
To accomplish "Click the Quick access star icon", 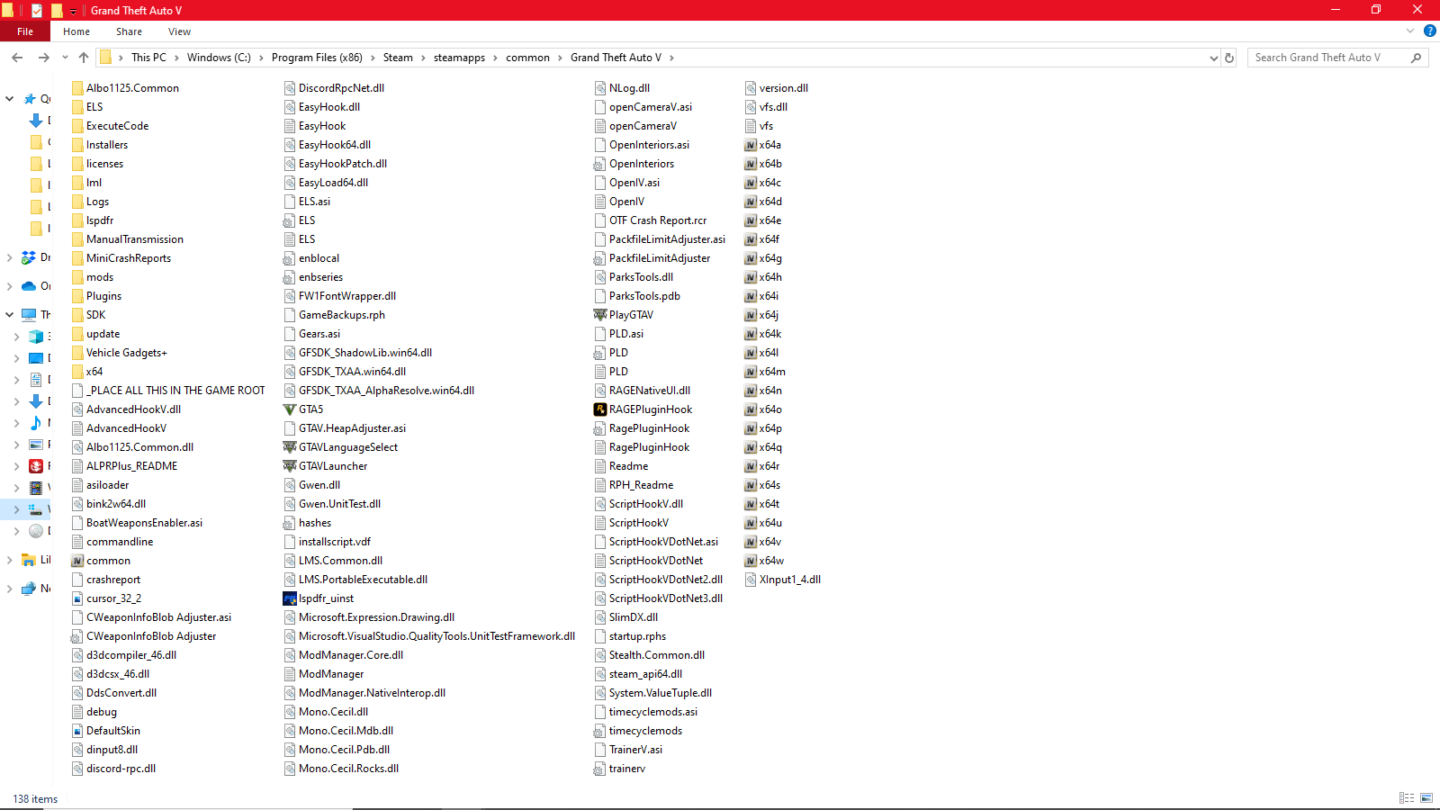I will point(30,99).
